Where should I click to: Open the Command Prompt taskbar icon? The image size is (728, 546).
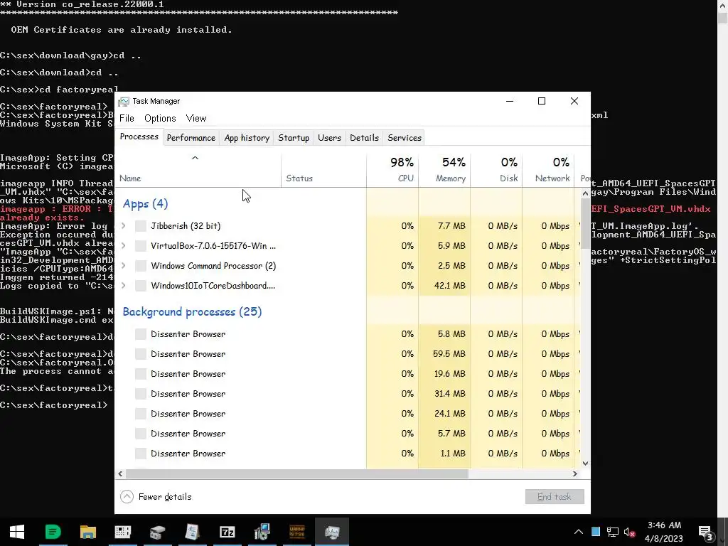122,532
